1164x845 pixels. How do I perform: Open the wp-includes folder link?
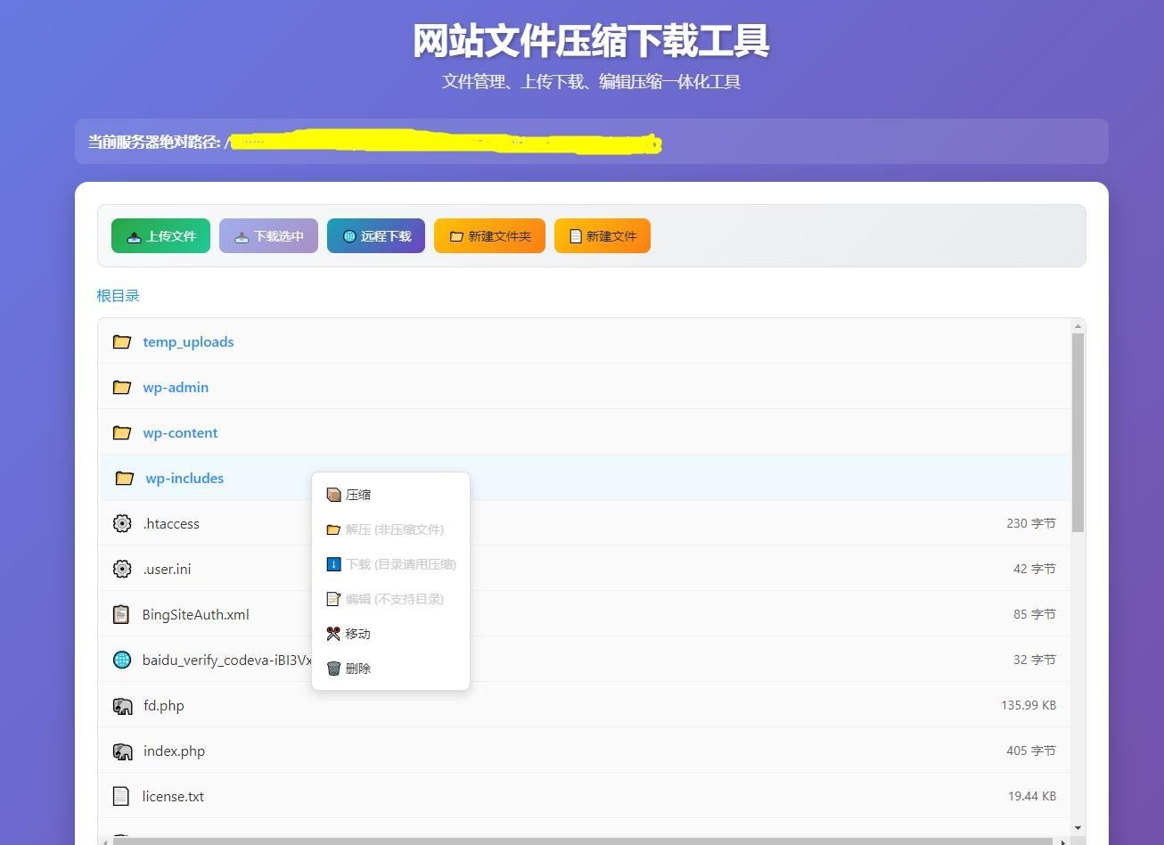184,479
